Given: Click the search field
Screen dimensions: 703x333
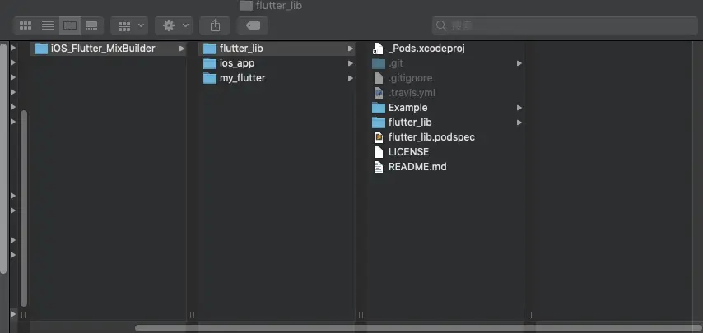Looking at the screenshot, I should click(x=565, y=25).
